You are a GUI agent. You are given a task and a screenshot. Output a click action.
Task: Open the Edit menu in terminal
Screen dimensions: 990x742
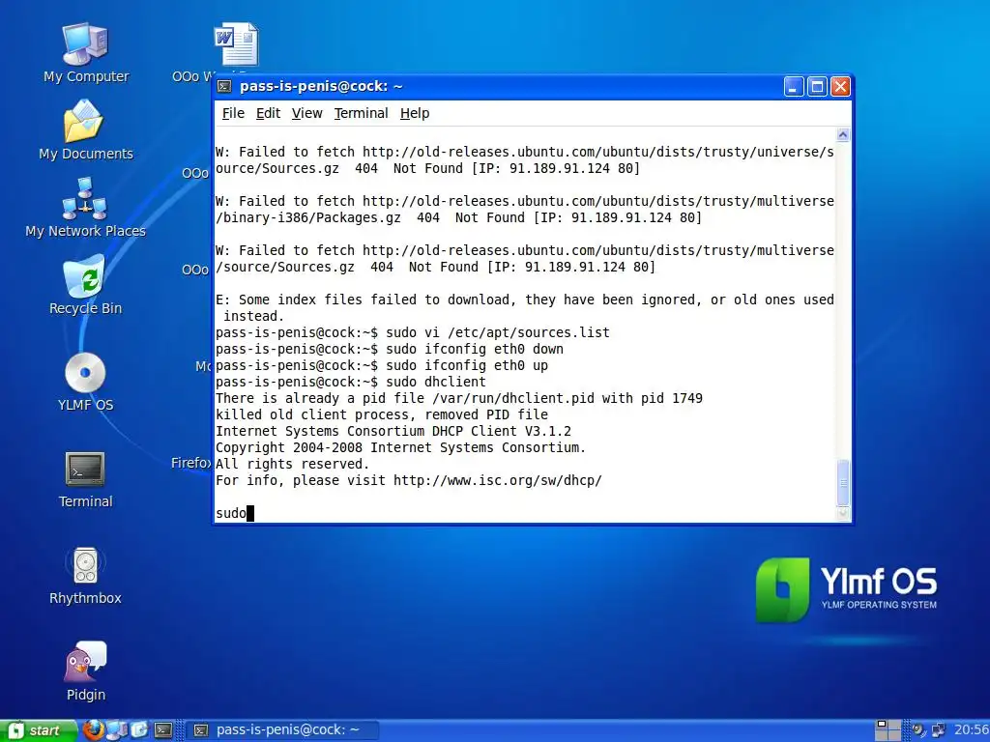click(x=268, y=113)
